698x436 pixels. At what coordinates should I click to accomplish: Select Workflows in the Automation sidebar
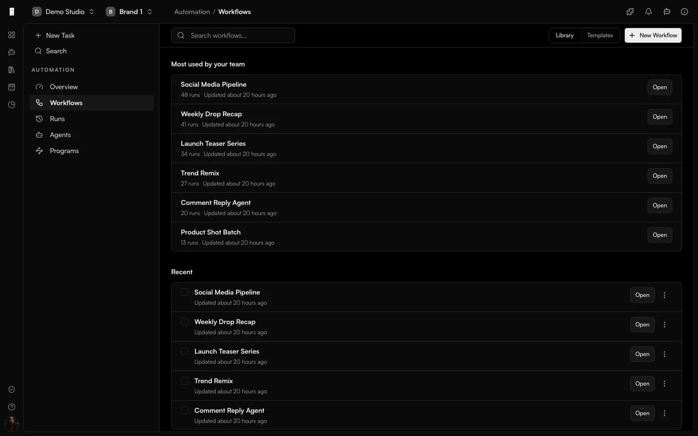click(x=92, y=103)
